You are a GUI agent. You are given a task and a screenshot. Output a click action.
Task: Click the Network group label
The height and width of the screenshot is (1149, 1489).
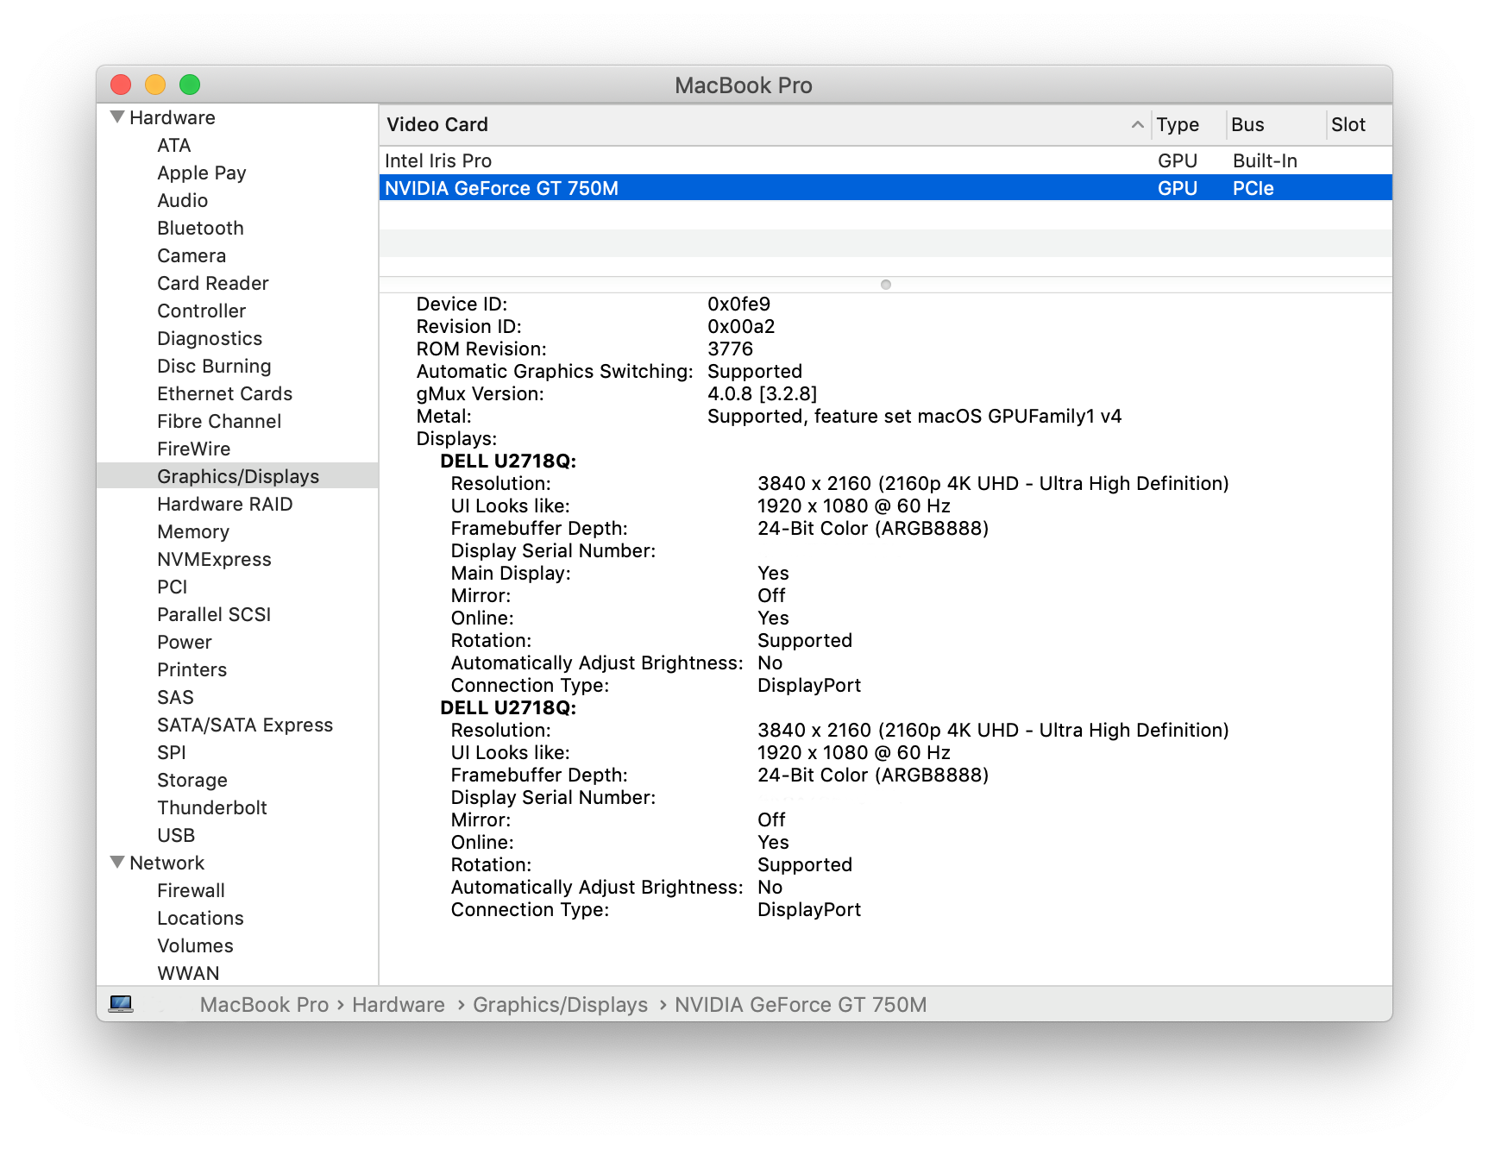coord(167,863)
